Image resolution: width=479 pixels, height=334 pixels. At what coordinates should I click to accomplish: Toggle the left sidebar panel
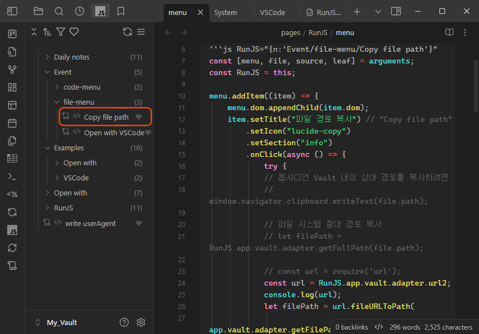click(12, 11)
